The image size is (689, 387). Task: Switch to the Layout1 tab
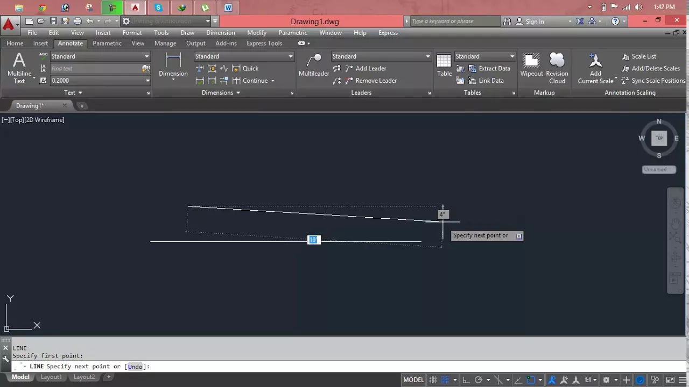tap(51, 377)
